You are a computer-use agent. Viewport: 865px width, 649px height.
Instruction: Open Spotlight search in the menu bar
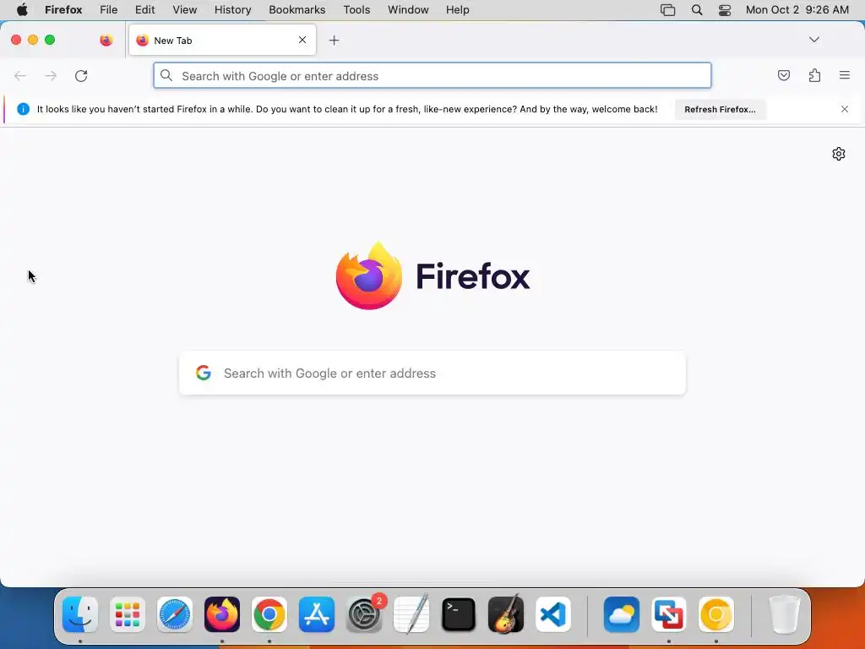click(697, 10)
